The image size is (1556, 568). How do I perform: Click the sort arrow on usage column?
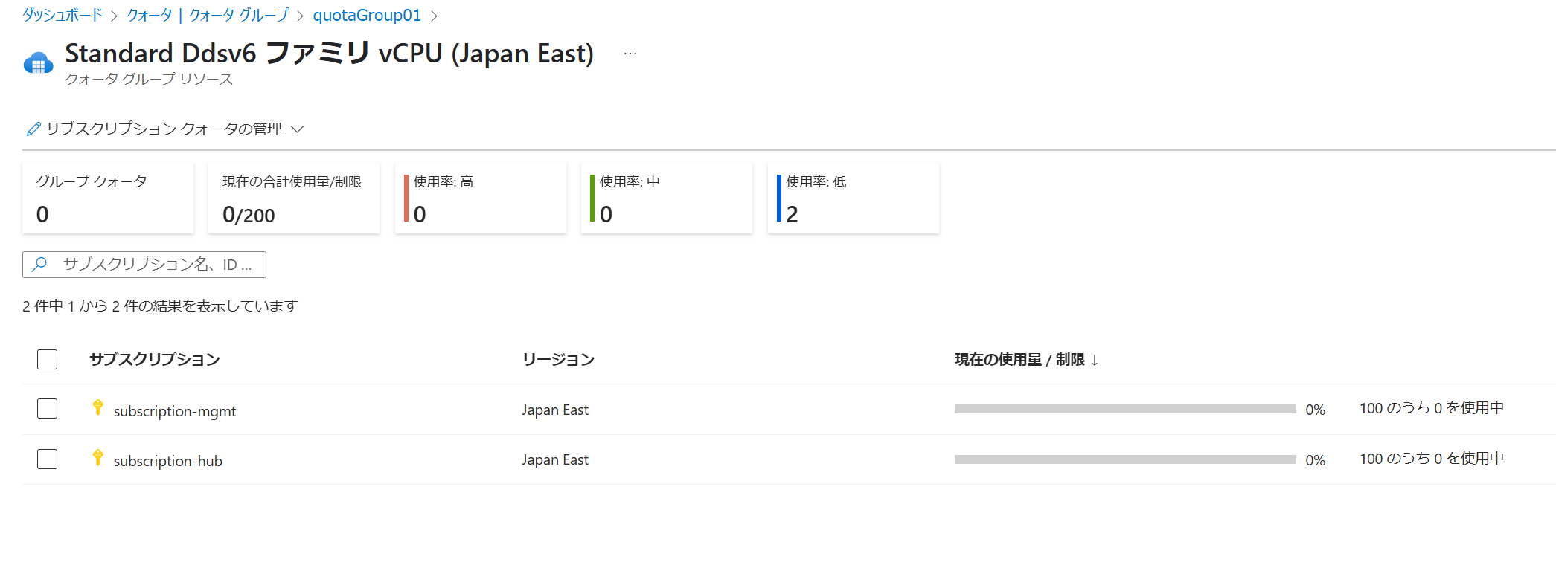pos(1095,361)
